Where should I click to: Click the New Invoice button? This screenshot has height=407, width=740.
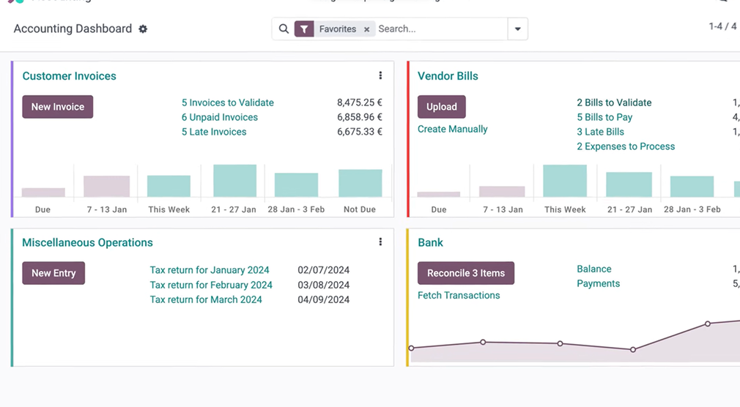pos(58,107)
